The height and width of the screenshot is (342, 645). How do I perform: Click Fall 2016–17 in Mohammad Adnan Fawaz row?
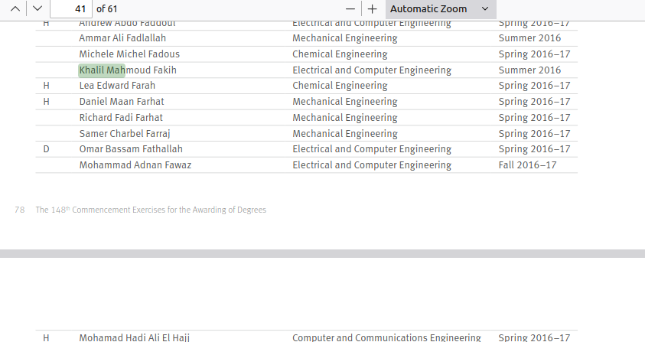(x=527, y=165)
